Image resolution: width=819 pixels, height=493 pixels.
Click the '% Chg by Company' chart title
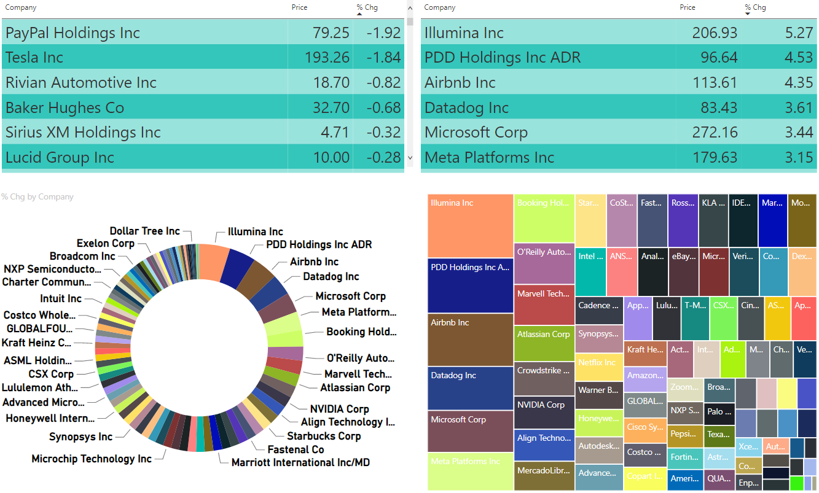pos(37,197)
